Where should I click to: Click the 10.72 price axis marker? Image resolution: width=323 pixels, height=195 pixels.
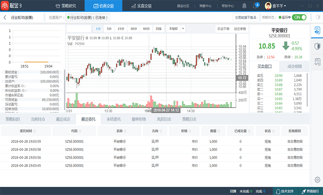242,78
